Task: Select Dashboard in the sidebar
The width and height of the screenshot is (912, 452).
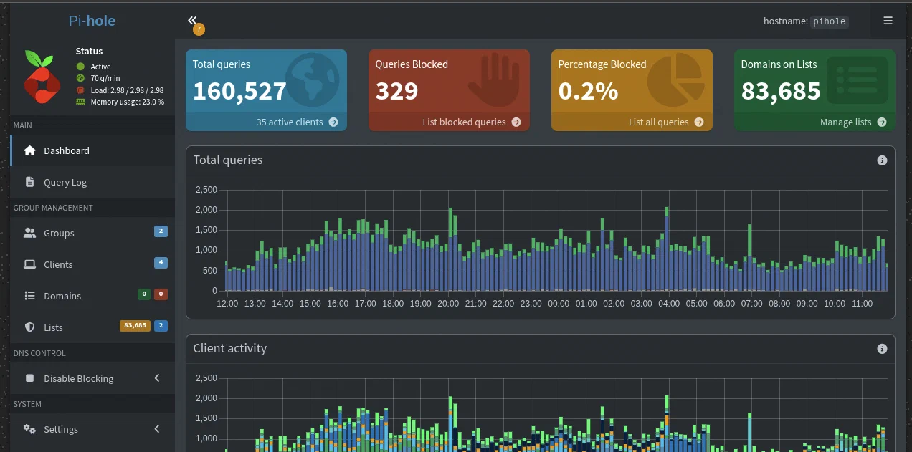Action: pos(66,150)
